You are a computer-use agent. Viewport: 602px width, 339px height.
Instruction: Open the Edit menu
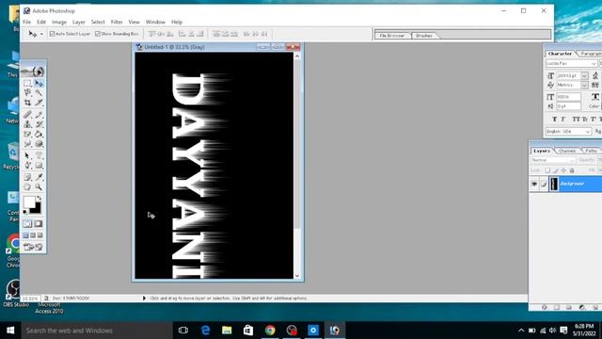click(x=41, y=22)
